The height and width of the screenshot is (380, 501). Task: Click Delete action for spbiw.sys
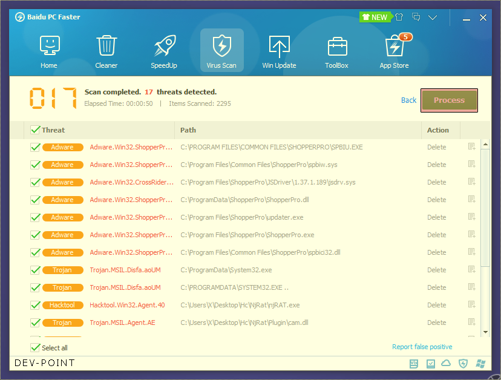(436, 165)
